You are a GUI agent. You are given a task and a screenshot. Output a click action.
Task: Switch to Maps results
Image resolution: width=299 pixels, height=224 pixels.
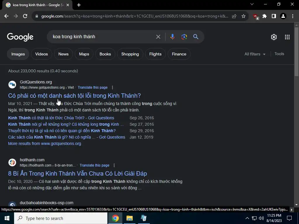pos(84,54)
